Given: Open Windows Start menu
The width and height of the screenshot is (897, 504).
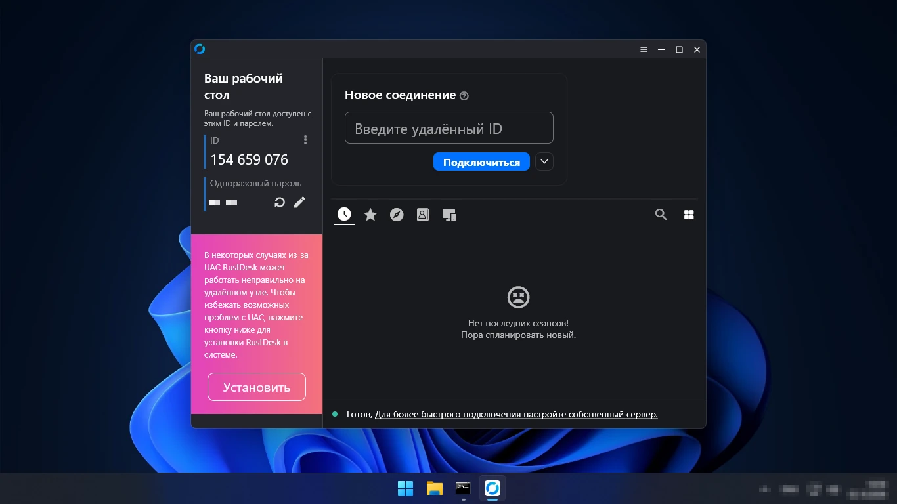Looking at the screenshot, I should [x=406, y=488].
